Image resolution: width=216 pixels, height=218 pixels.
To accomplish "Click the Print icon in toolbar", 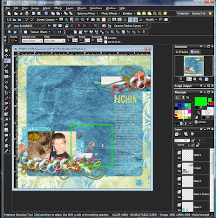I will [27, 14].
